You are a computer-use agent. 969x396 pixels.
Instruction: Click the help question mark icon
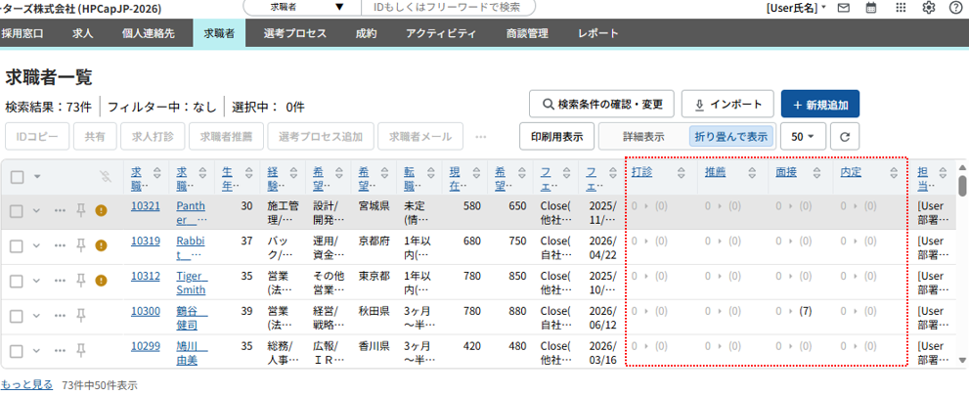click(x=955, y=8)
